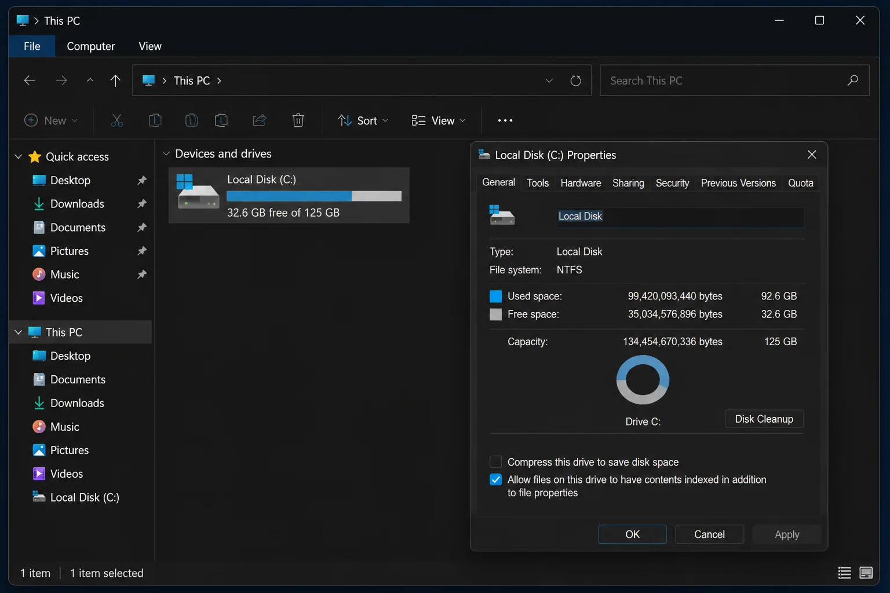Click the This PC icon in title bar
Image resolution: width=890 pixels, height=593 pixels.
23,20
